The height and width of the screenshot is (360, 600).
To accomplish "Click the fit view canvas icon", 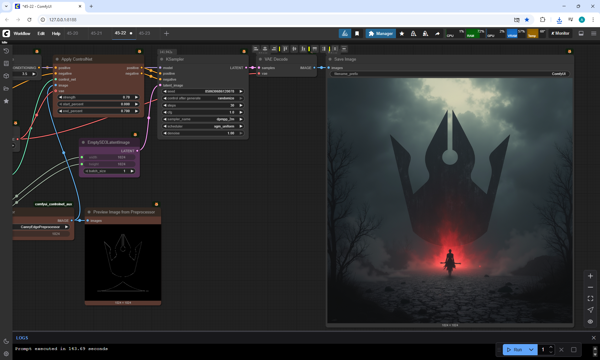I will (590, 298).
